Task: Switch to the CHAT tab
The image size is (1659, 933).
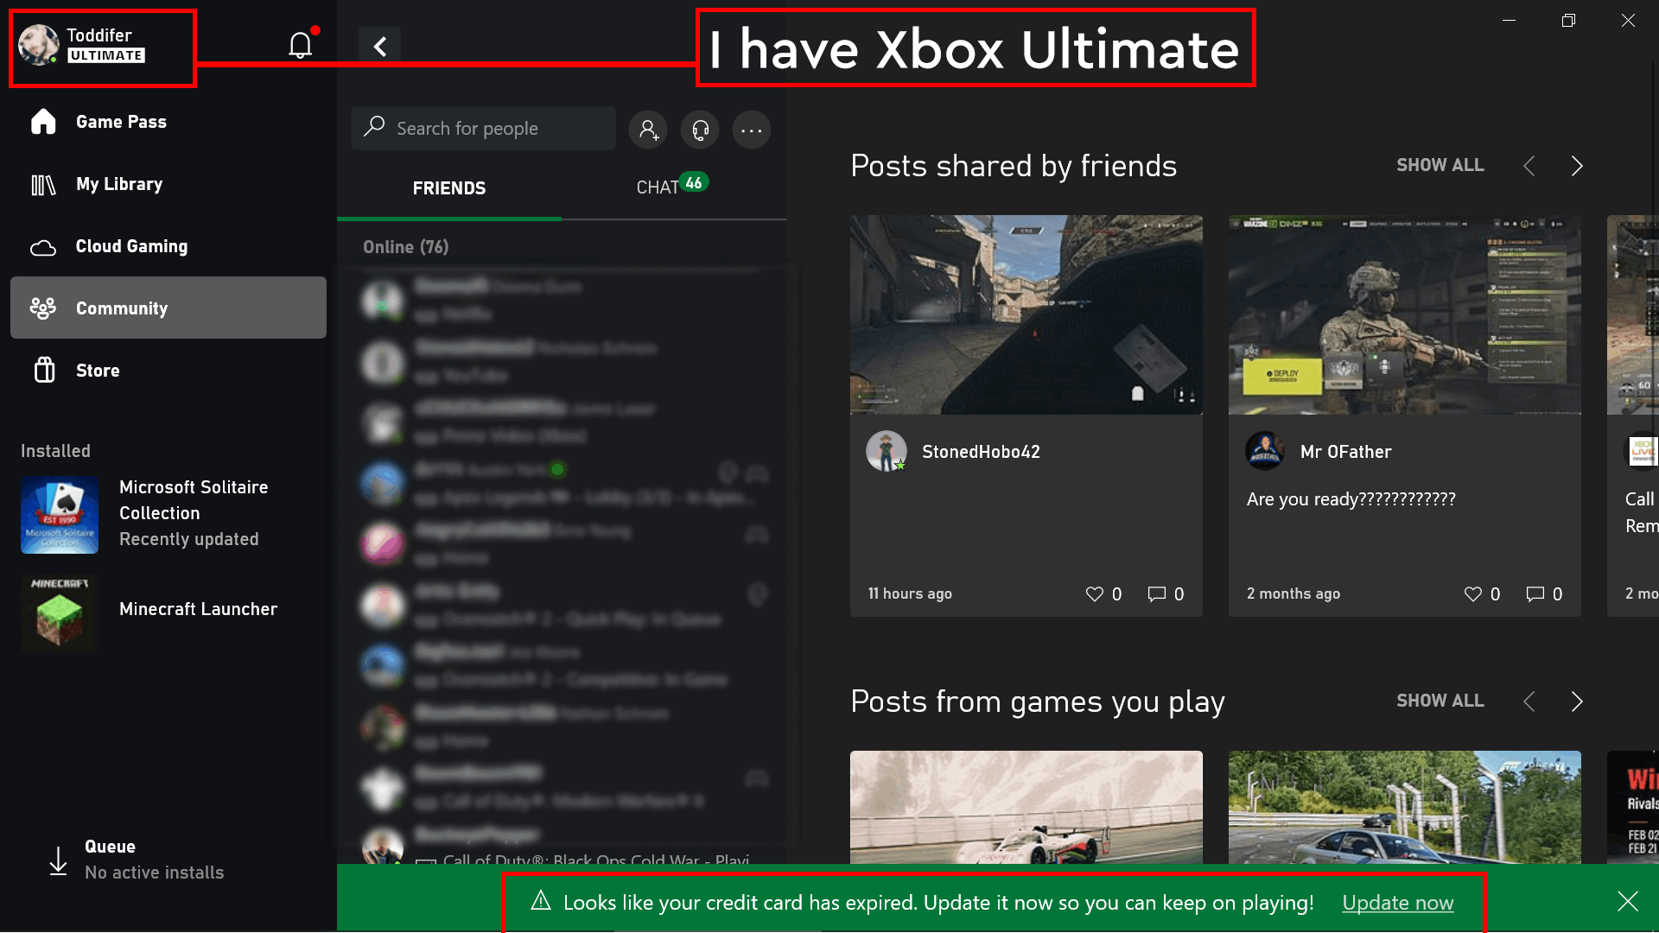Action: coord(674,187)
